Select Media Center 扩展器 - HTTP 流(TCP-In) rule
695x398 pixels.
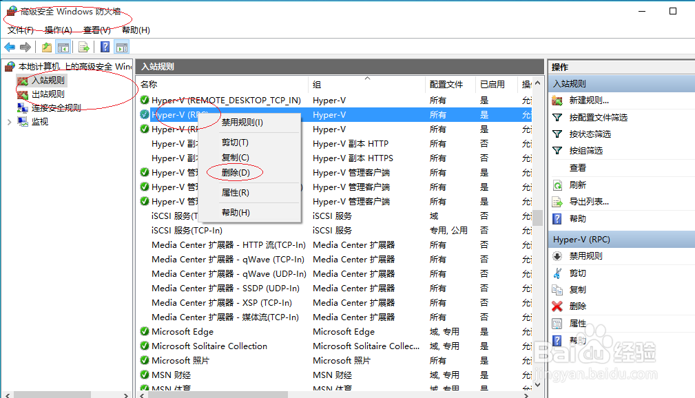click(228, 245)
